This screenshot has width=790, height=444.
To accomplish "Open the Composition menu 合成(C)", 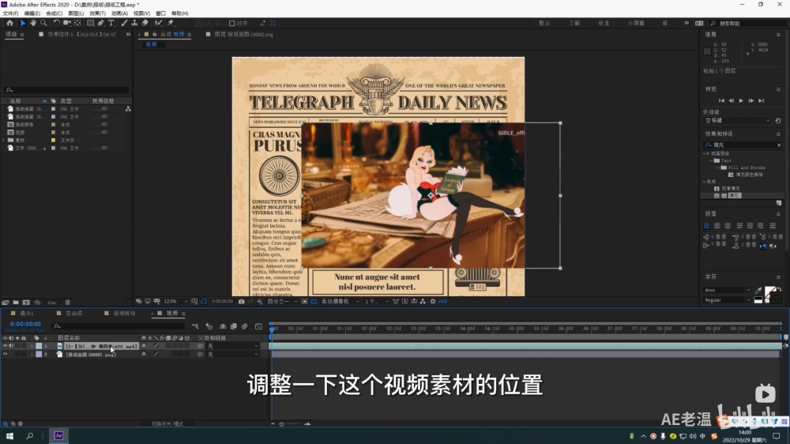I will coord(55,13).
